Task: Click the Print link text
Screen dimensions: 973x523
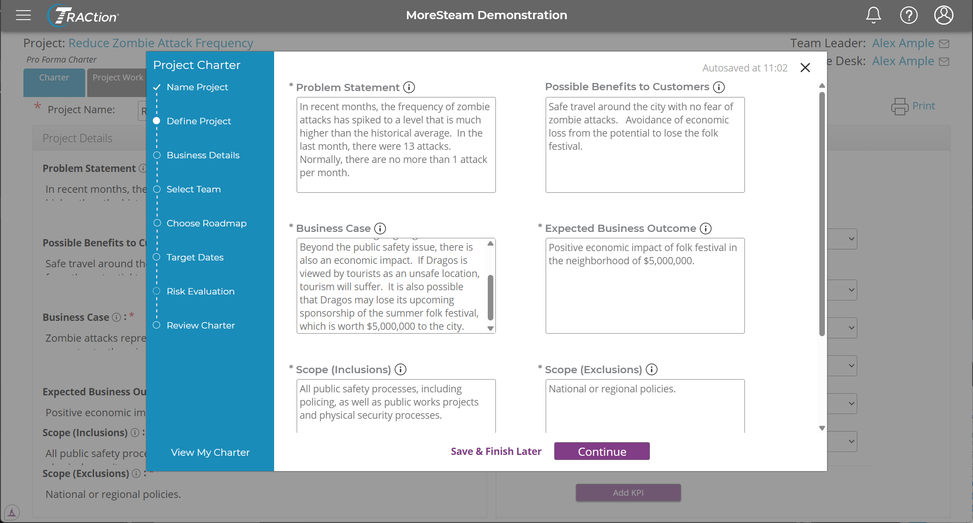Action: [x=924, y=106]
